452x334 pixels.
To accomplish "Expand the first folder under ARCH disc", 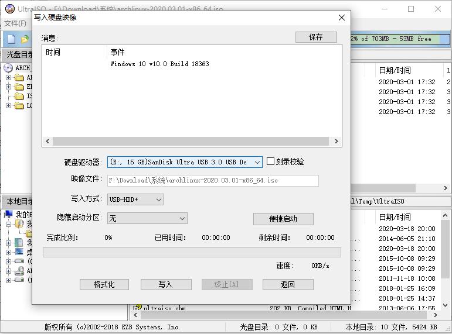I will pyautogui.click(x=8, y=77).
